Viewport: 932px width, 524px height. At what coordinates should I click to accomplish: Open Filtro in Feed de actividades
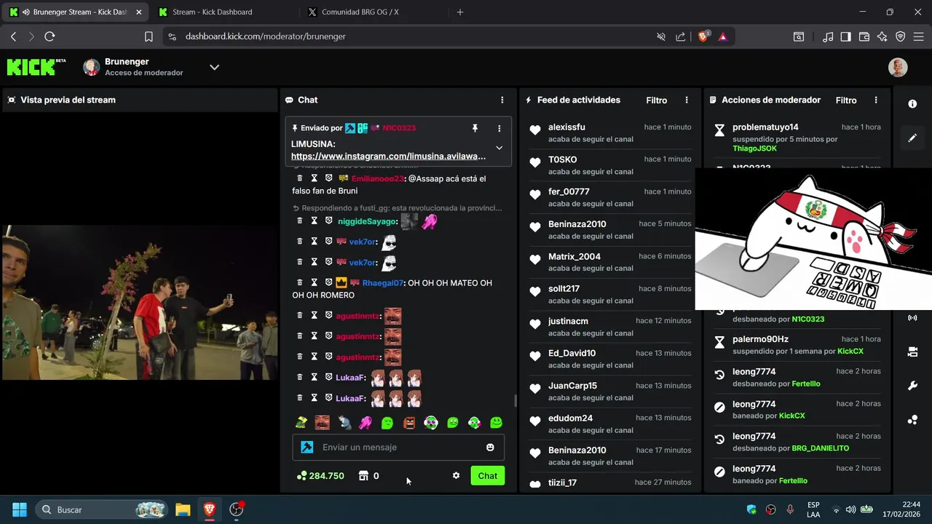(657, 100)
